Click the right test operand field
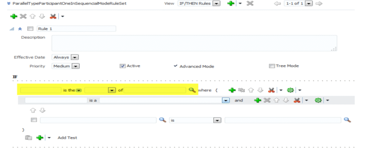Screen dimensions: 369x152 point(283,120)
